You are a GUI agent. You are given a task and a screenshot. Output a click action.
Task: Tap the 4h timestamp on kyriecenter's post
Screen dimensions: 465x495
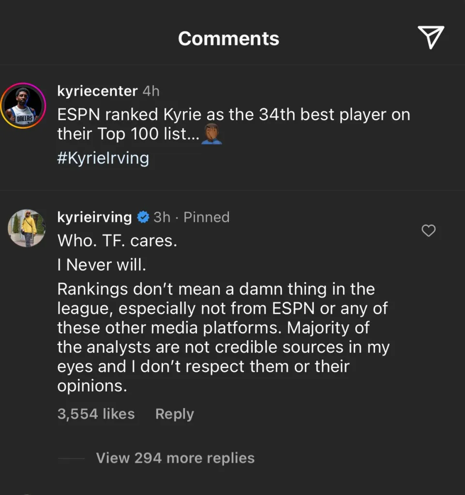coord(151,90)
